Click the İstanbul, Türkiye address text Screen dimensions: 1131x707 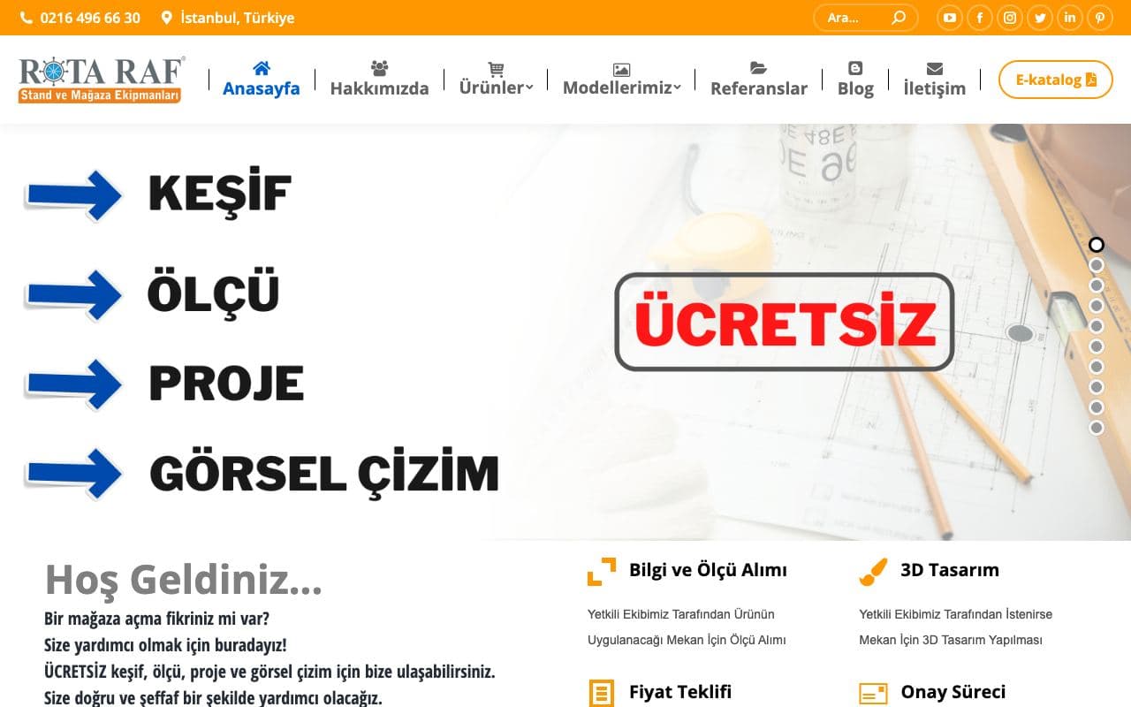(237, 18)
